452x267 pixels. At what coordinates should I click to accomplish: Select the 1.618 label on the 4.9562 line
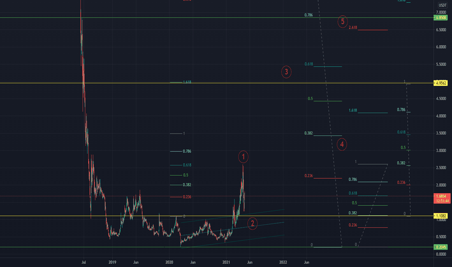coord(187,82)
